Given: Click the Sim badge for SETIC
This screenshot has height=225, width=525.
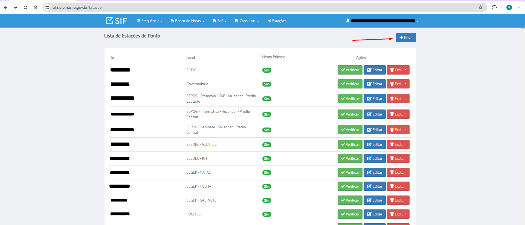Looking at the screenshot, I should coord(267,70).
